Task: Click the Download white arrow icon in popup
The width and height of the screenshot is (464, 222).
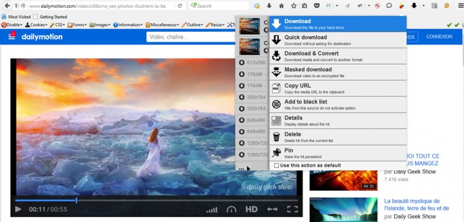Action: coord(276,24)
